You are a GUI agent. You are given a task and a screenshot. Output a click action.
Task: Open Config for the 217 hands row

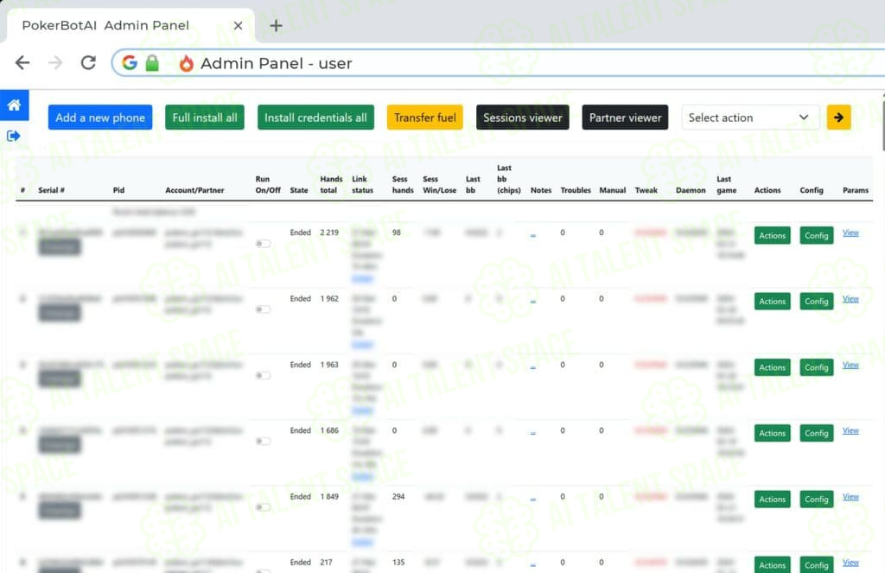[816, 564]
